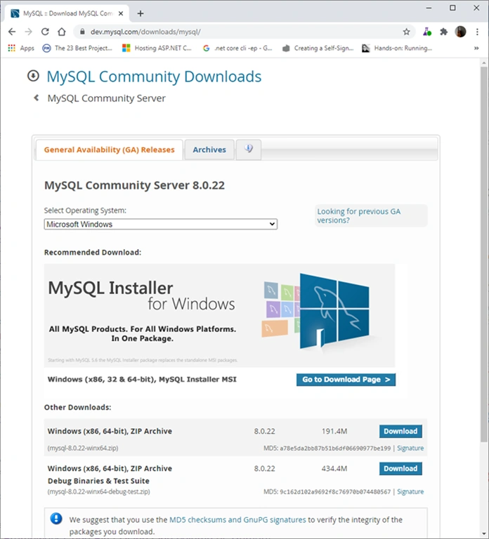Switch to the Archives tab

(x=209, y=150)
